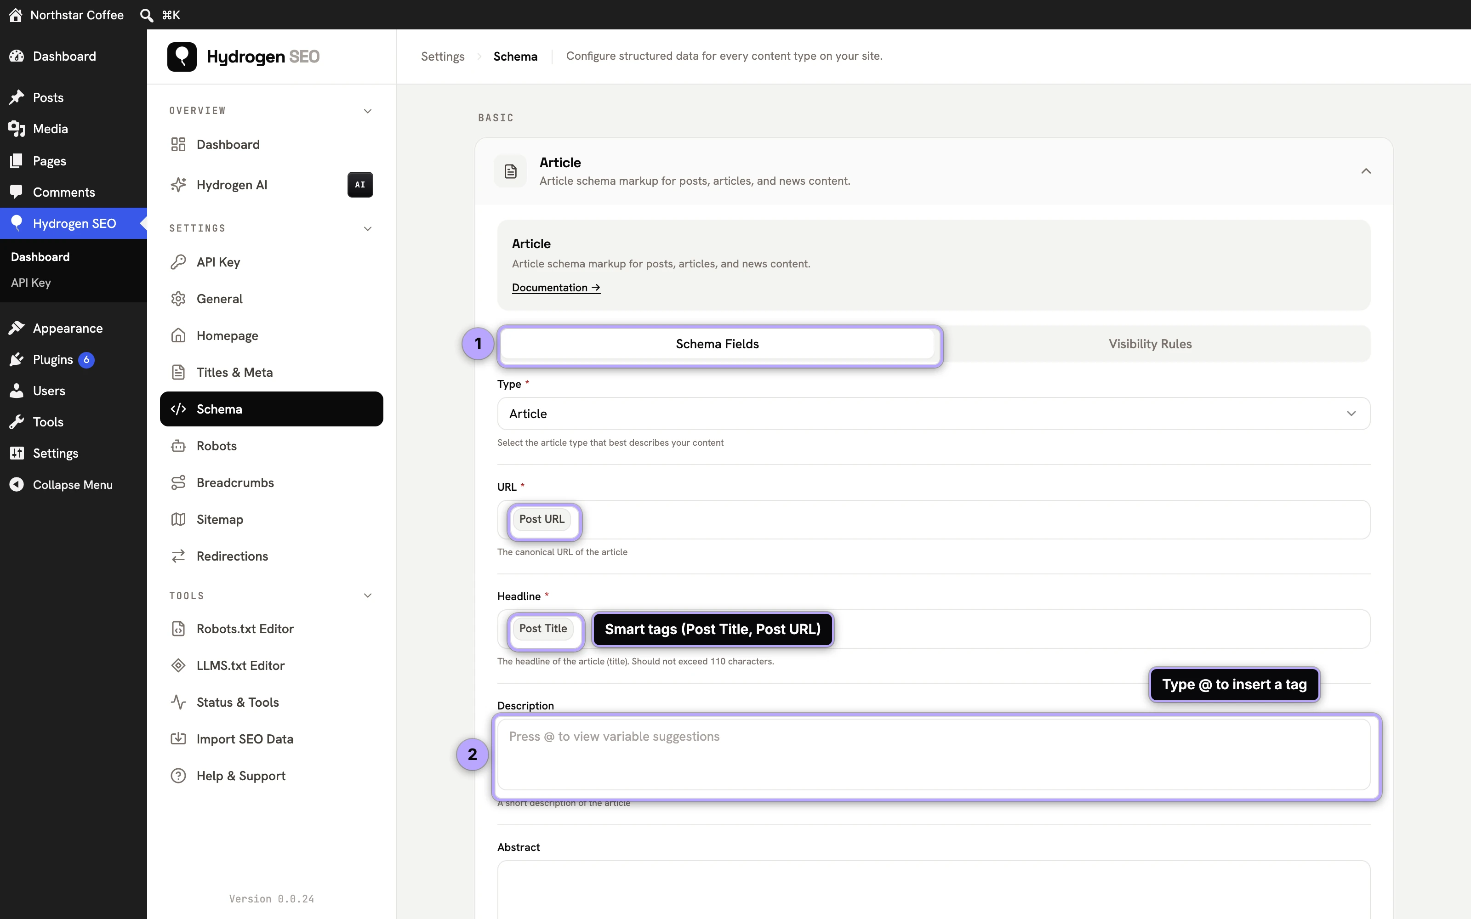Open Appearance in the WordPress menu
Screen dimensions: 1471x919
(x=74, y=328)
